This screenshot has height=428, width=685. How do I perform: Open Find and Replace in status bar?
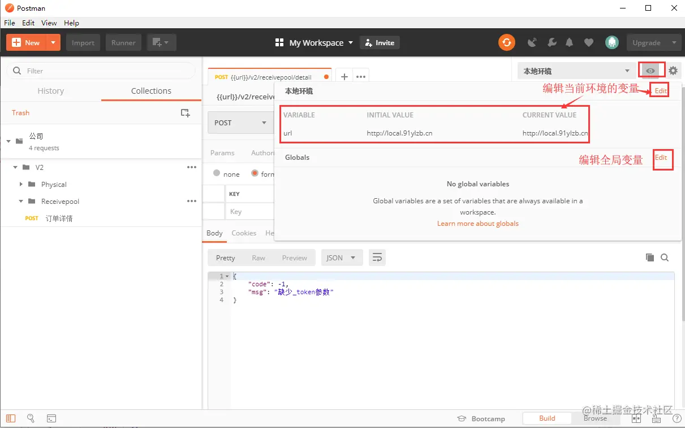point(31,418)
